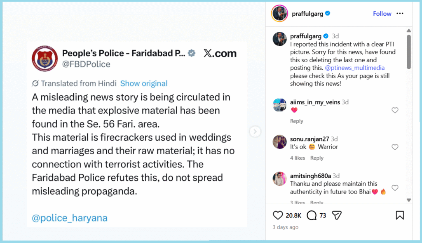
Task: Share post using paper plane icon
Action: (x=337, y=215)
